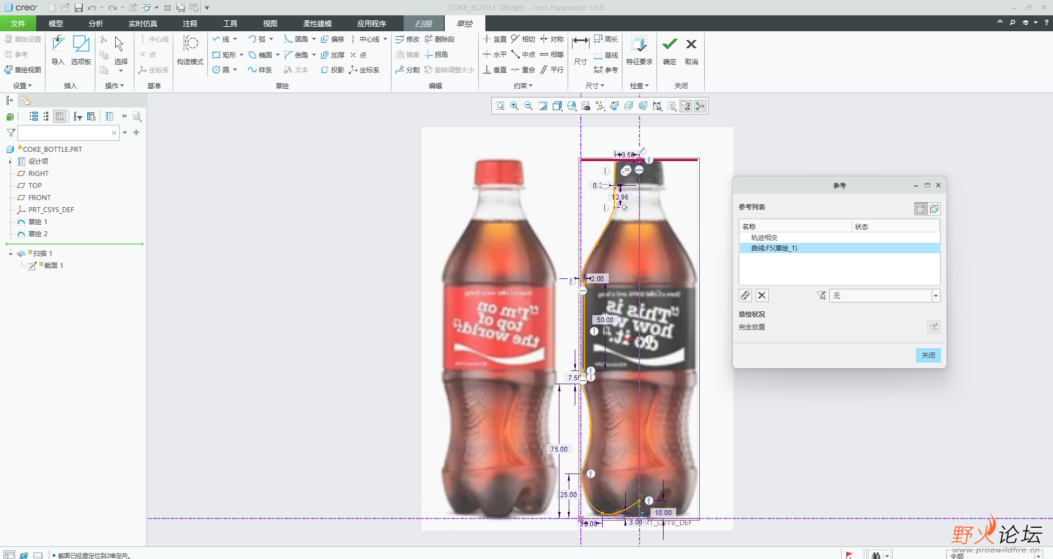1053x559 pixels.
Task: Select the 样条 spline tool
Action: tap(259, 70)
